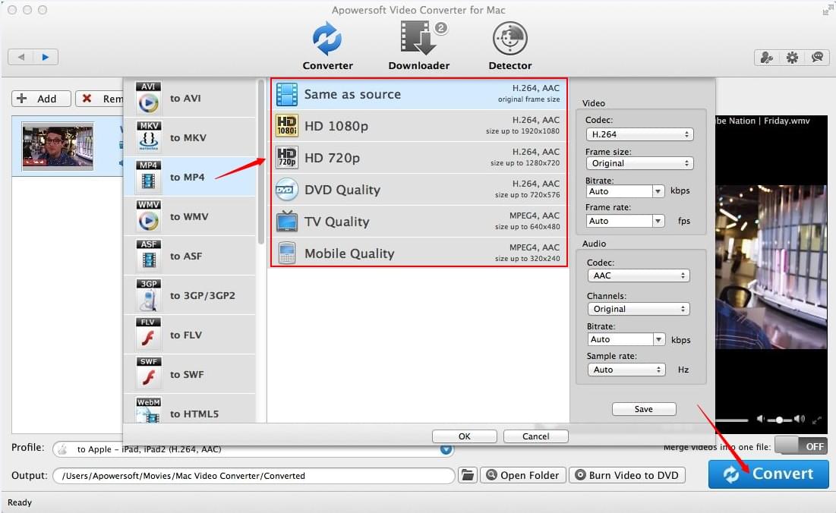Open the Downloader section icon
The width and height of the screenshot is (836, 513).
click(x=418, y=39)
